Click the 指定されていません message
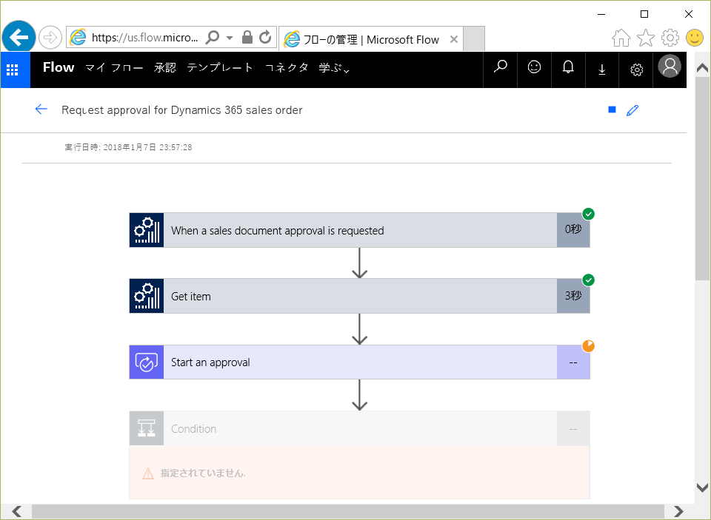This screenshot has width=711, height=520. click(x=203, y=473)
